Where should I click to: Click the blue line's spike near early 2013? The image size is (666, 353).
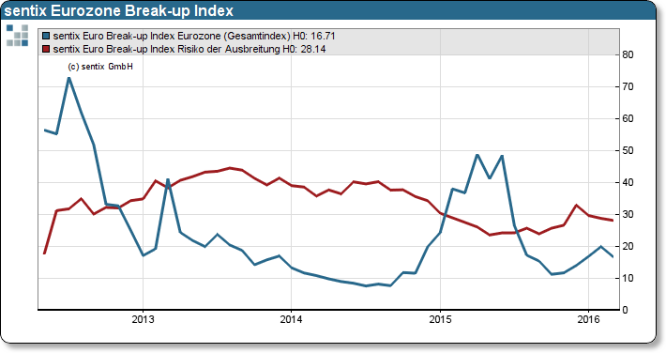point(168,179)
